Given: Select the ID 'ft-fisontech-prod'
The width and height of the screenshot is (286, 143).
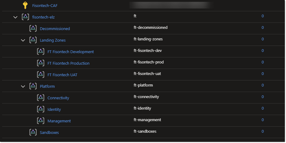Looking at the screenshot, I should (x=149, y=62).
